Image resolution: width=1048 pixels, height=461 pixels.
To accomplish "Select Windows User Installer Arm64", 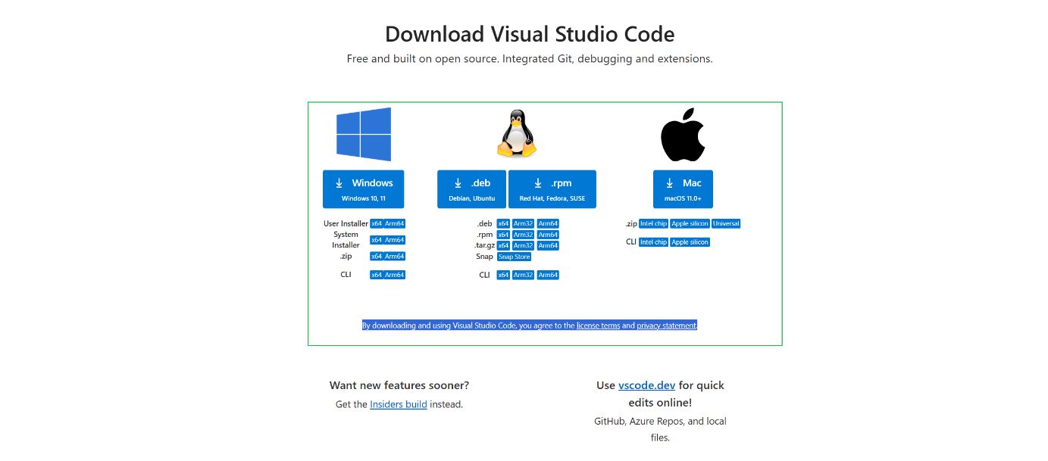I will (395, 223).
